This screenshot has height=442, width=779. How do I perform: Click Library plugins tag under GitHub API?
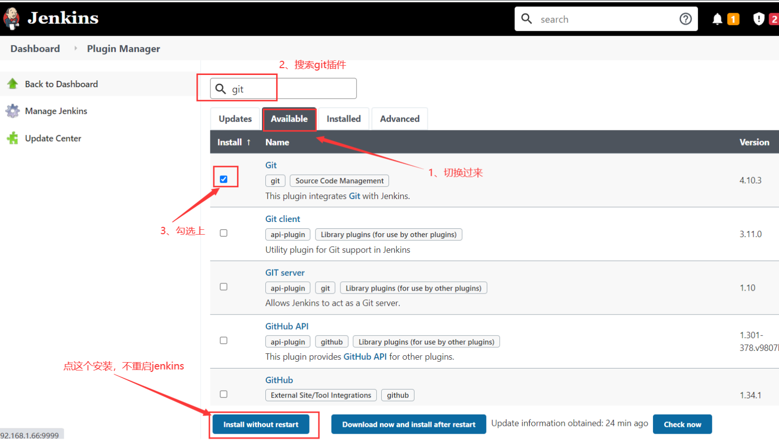click(x=426, y=342)
